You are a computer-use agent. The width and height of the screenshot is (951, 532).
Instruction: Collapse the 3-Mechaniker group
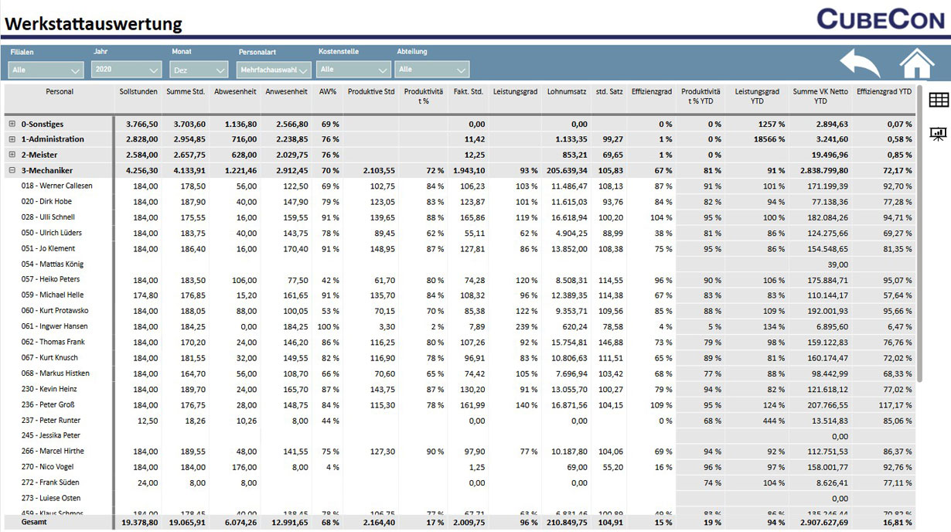coord(12,170)
